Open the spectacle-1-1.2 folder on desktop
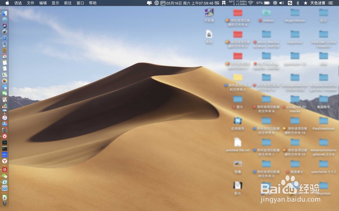The width and height of the screenshot is (339, 211). click(x=323, y=164)
